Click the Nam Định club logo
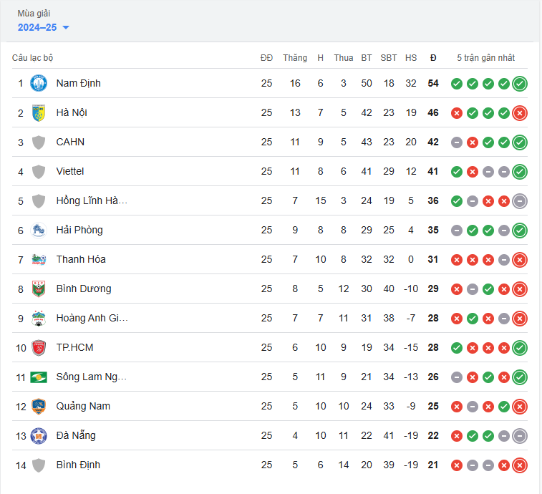Screen dimensions: 542x494 [39, 83]
